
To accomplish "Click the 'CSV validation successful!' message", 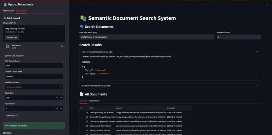I will [34, 126].
